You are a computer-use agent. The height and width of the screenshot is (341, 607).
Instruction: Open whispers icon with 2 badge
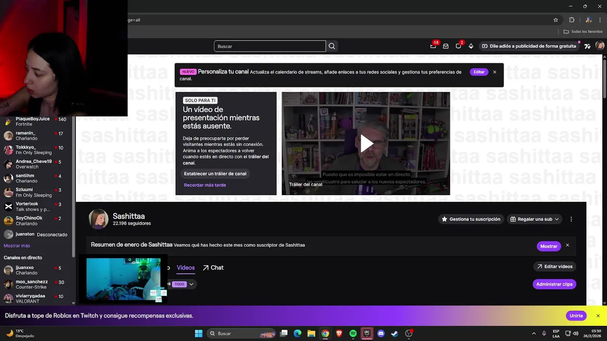tap(458, 46)
